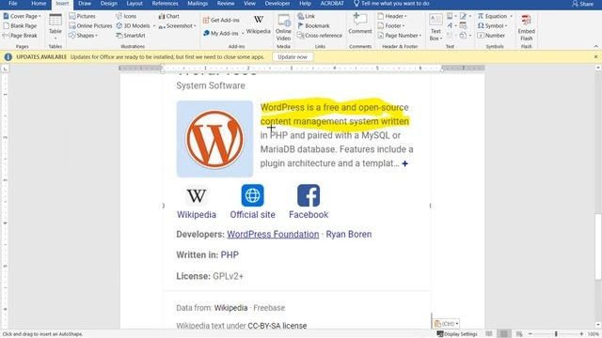Open the Wikipedia link under W logo

point(197,203)
